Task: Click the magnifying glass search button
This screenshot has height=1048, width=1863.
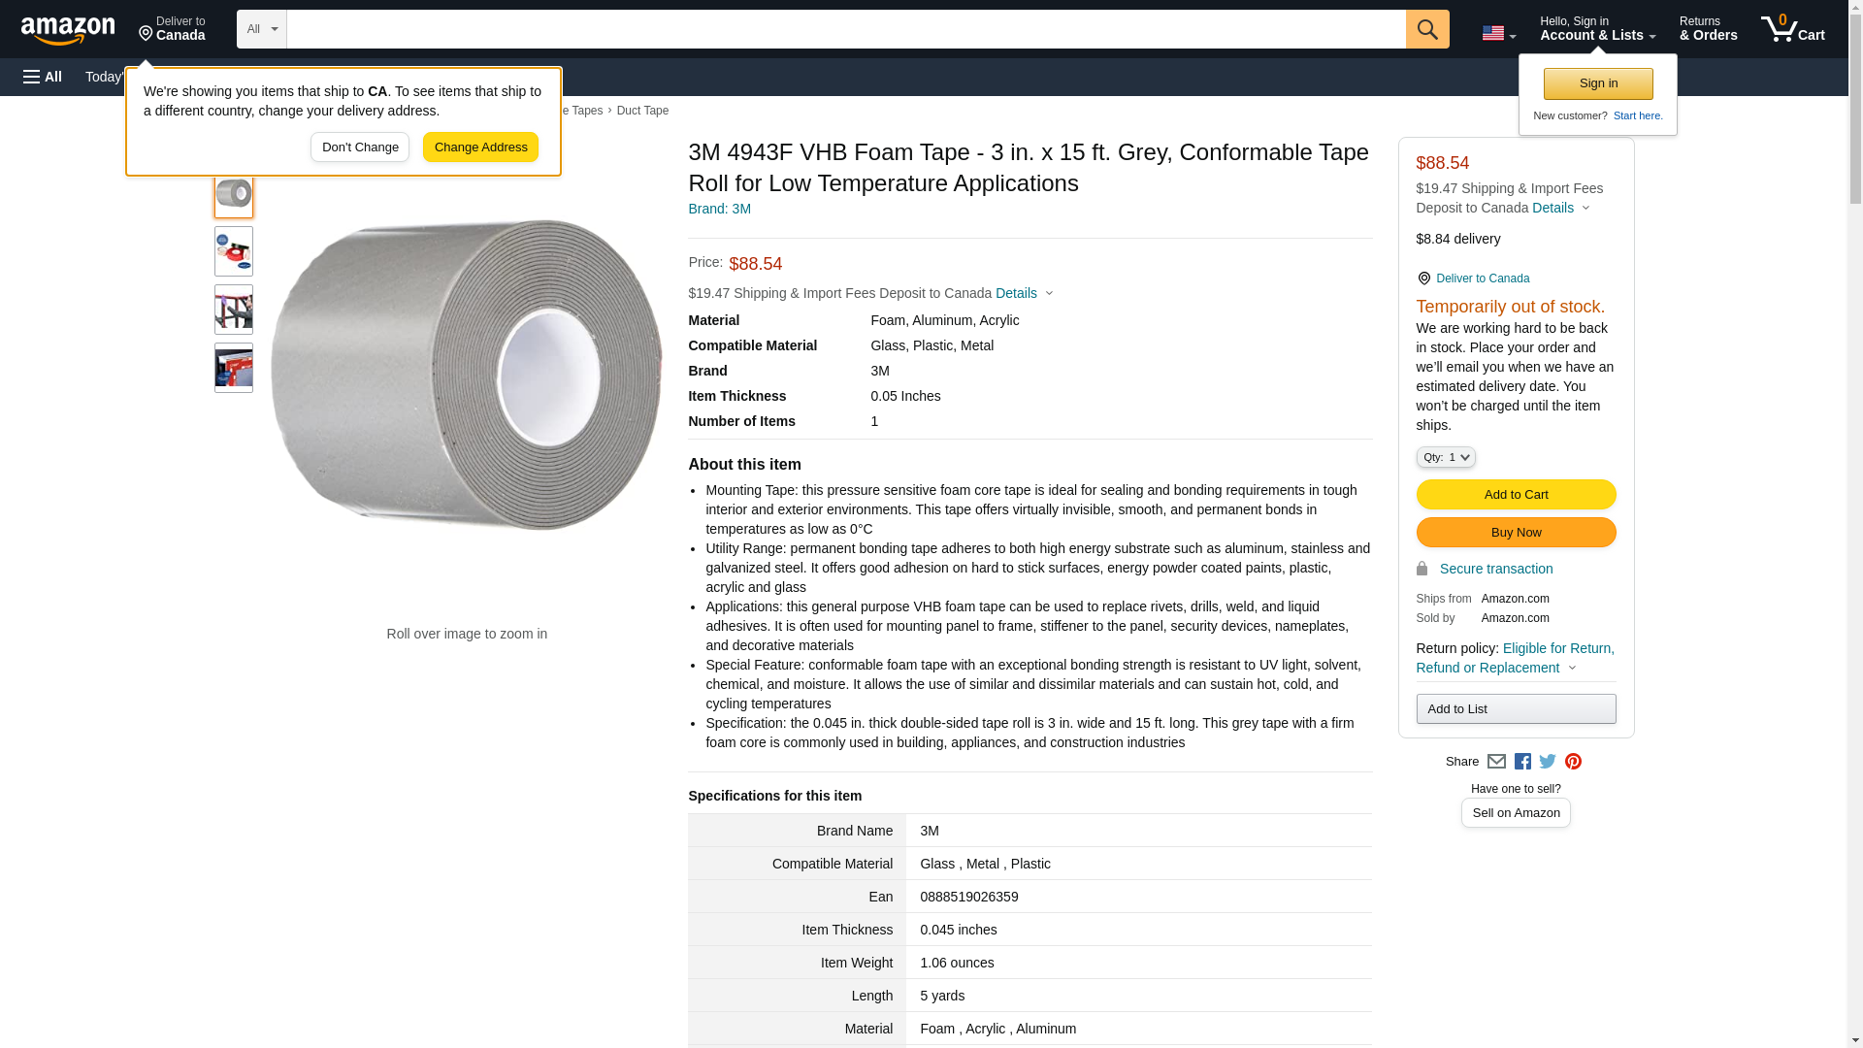Action: point(1426,29)
